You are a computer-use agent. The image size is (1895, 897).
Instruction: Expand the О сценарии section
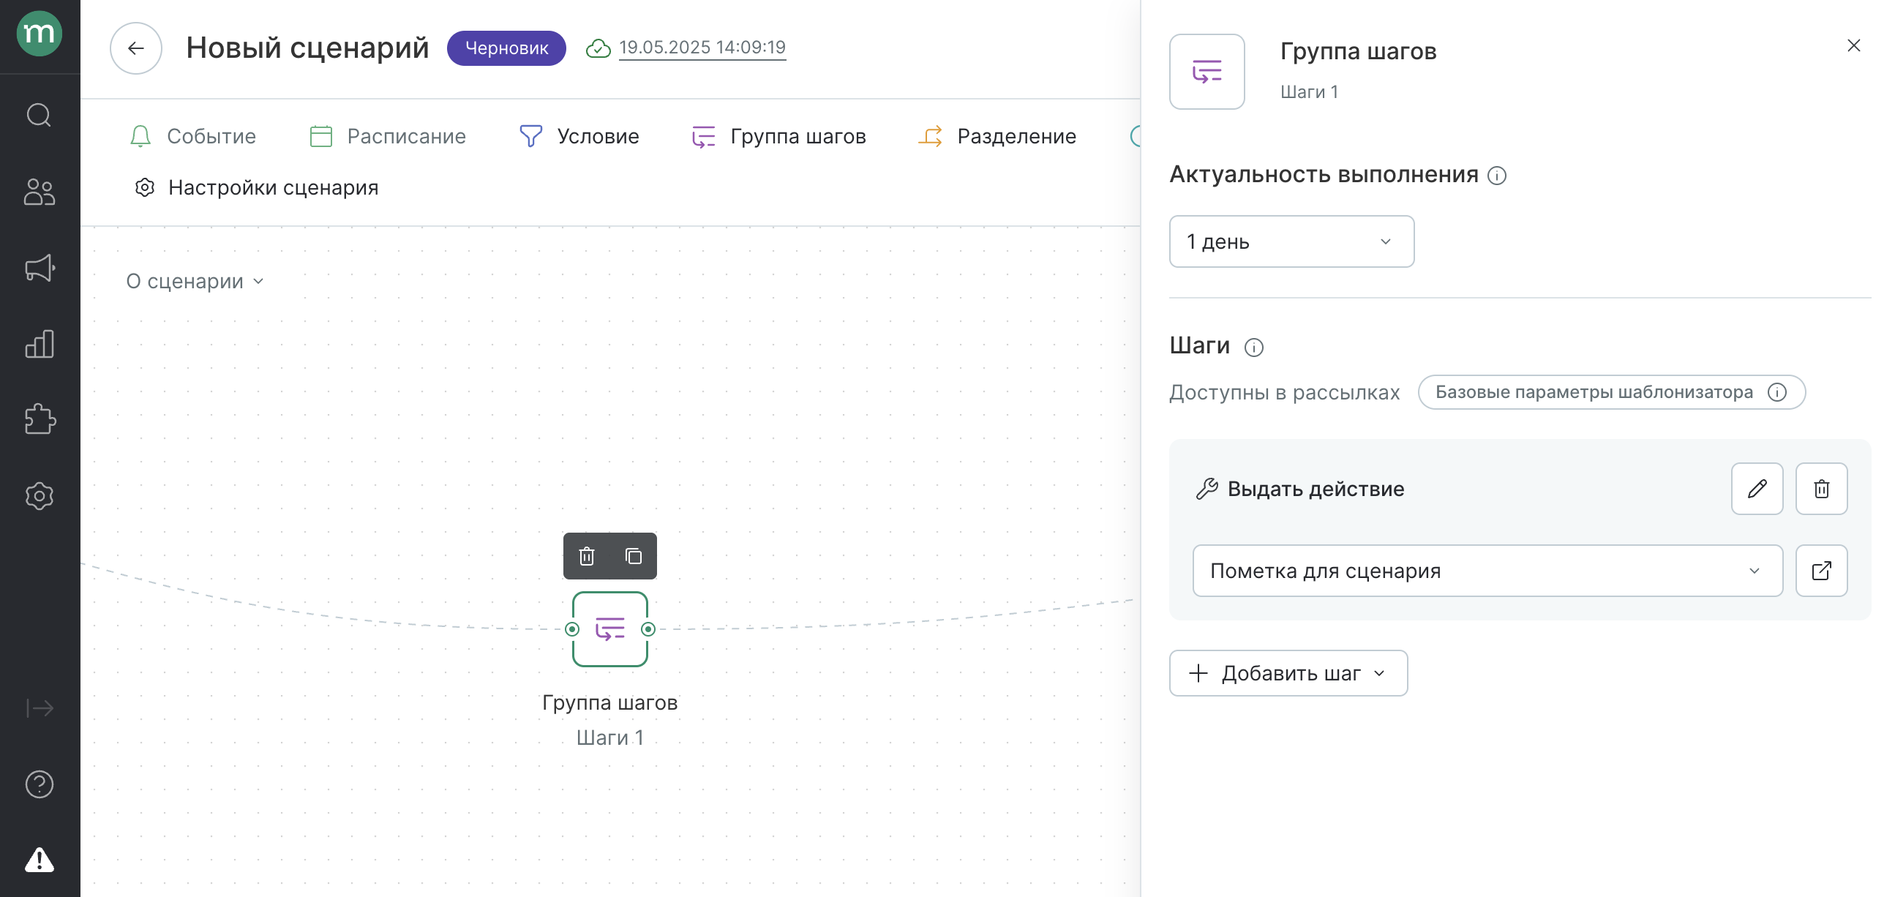pyautogui.click(x=195, y=281)
